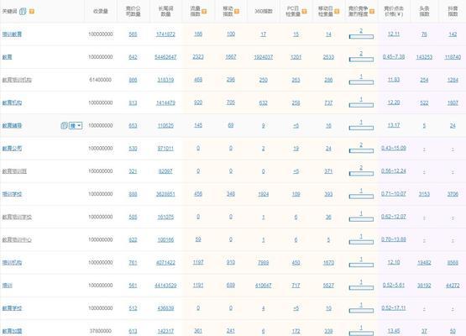Click bid company count 761
Viewport: 466px width, 336px height.
click(x=133, y=263)
